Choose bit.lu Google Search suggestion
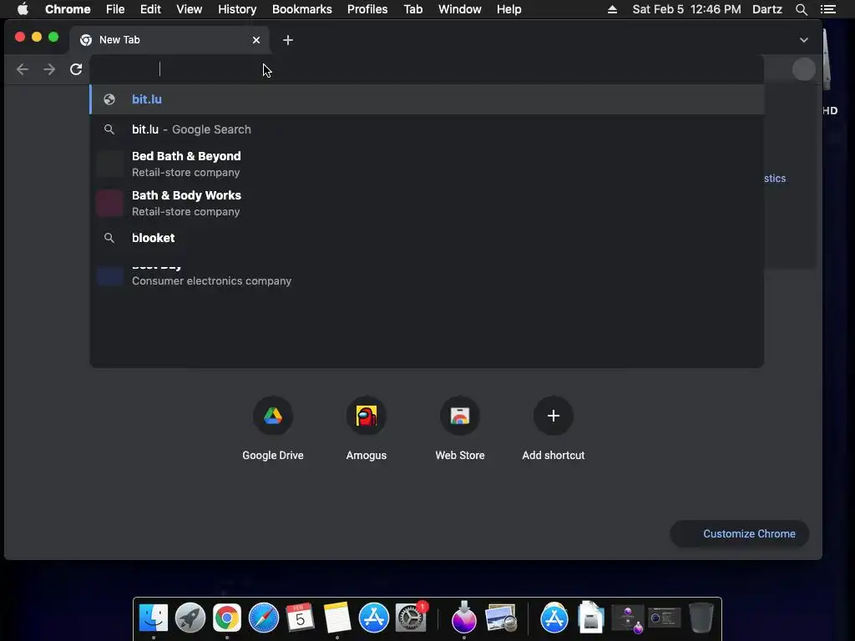 pos(427,129)
